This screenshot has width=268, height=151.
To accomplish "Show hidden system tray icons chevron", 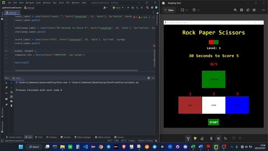I will [232, 147].
